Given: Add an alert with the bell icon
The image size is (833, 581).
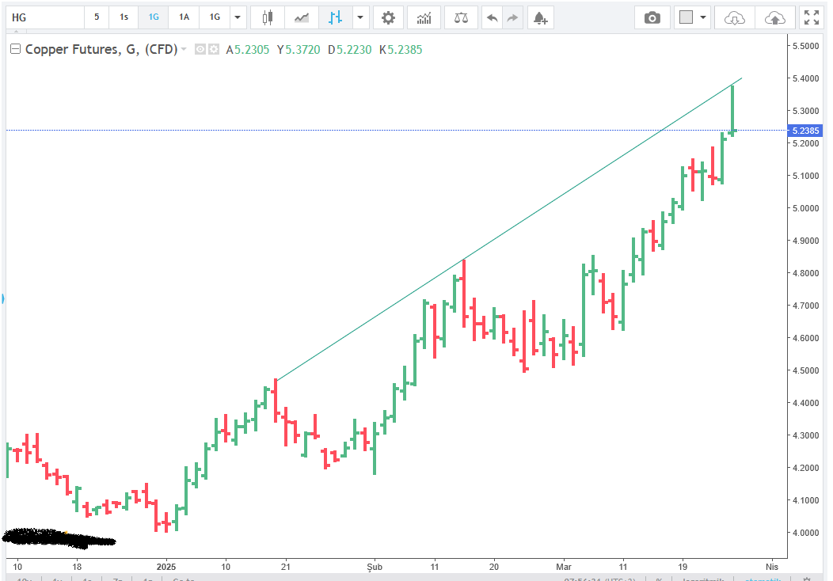Looking at the screenshot, I should pos(539,17).
